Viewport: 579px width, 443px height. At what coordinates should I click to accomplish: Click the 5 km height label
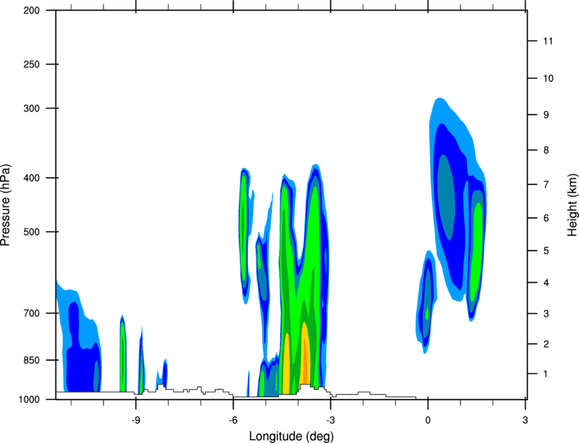click(546, 251)
